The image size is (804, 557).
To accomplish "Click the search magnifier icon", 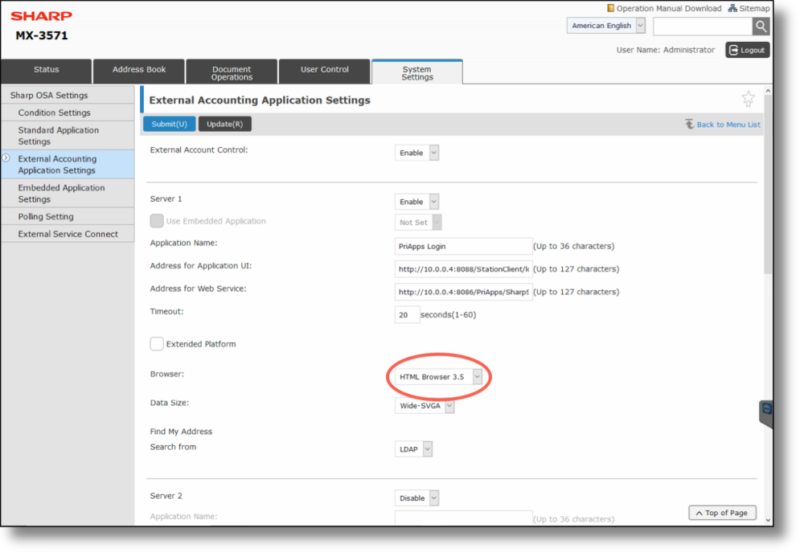I will click(761, 26).
